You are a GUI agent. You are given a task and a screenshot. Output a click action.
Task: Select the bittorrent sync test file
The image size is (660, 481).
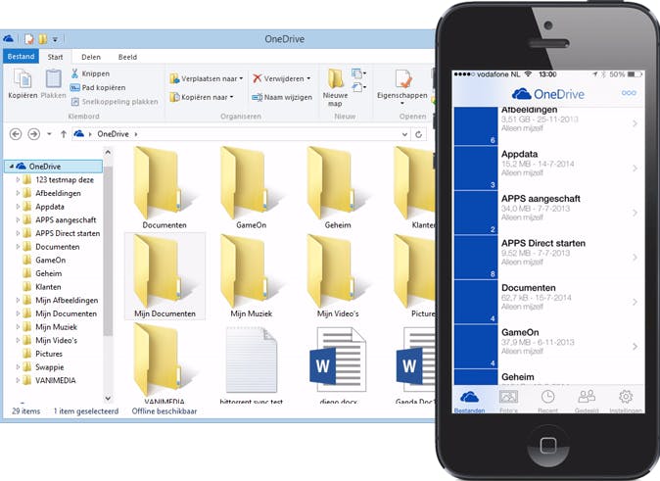(252, 364)
